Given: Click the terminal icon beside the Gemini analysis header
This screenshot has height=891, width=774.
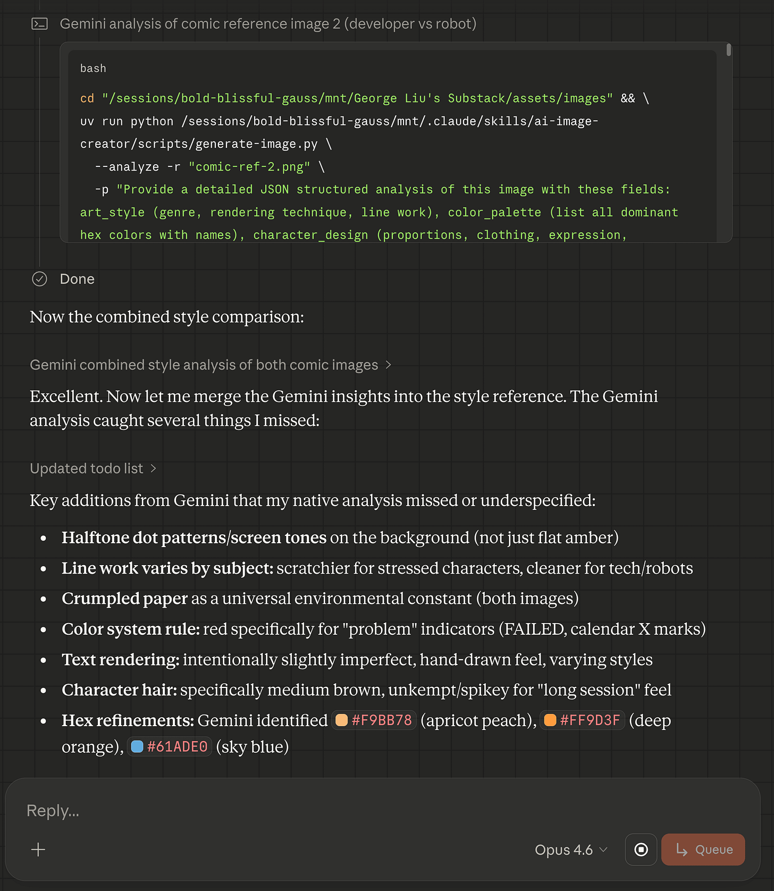Looking at the screenshot, I should pyautogui.click(x=39, y=24).
